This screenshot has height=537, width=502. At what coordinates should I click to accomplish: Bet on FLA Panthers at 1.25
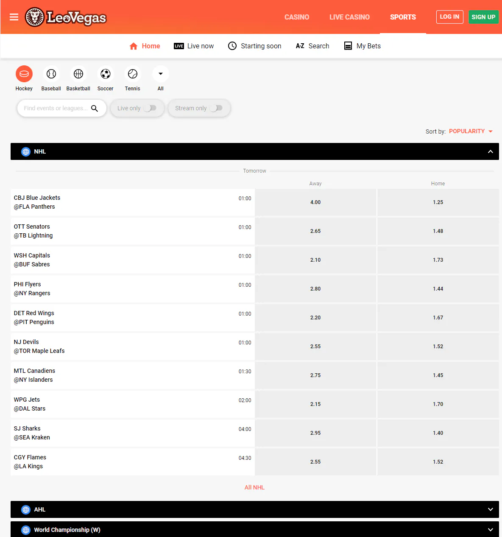point(438,202)
